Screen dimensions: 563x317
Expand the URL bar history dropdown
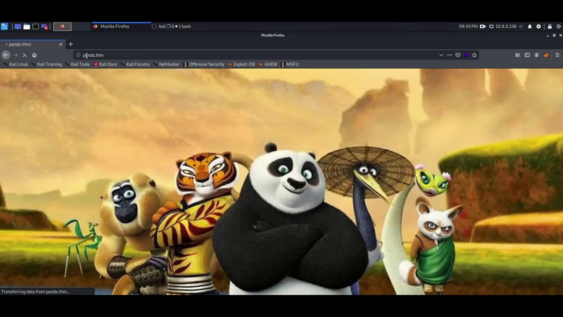pos(441,55)
